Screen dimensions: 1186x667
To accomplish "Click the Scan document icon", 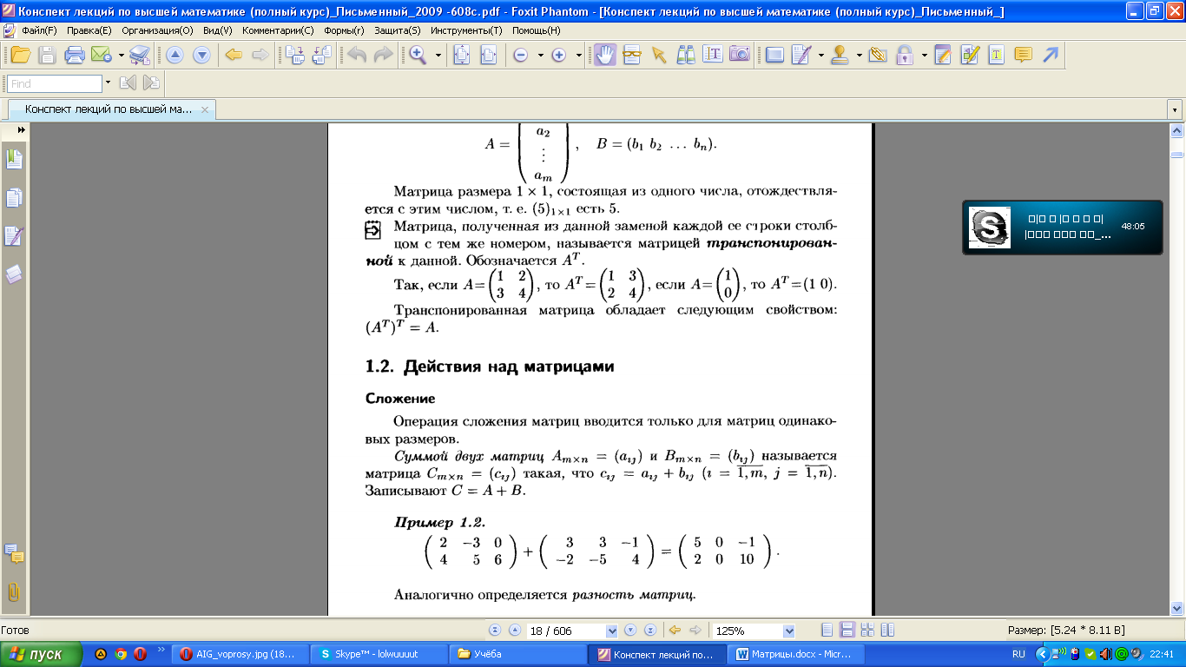I will click(x=140, y=55).
